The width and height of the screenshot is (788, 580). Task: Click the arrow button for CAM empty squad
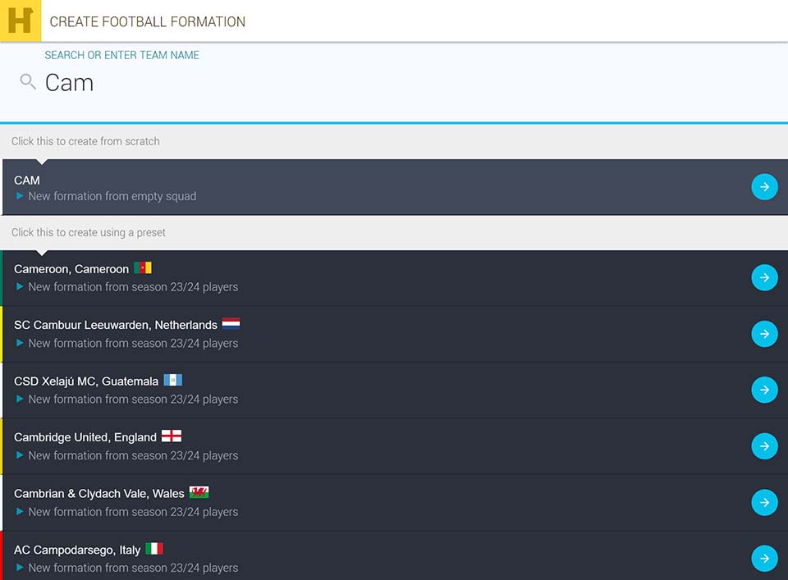[764, 187]
